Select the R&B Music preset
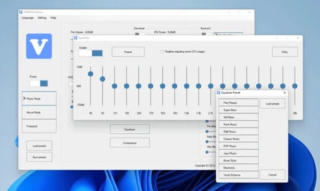 coord(238,132)
